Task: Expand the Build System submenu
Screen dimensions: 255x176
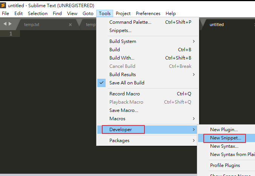Action: tap(147, 41)
